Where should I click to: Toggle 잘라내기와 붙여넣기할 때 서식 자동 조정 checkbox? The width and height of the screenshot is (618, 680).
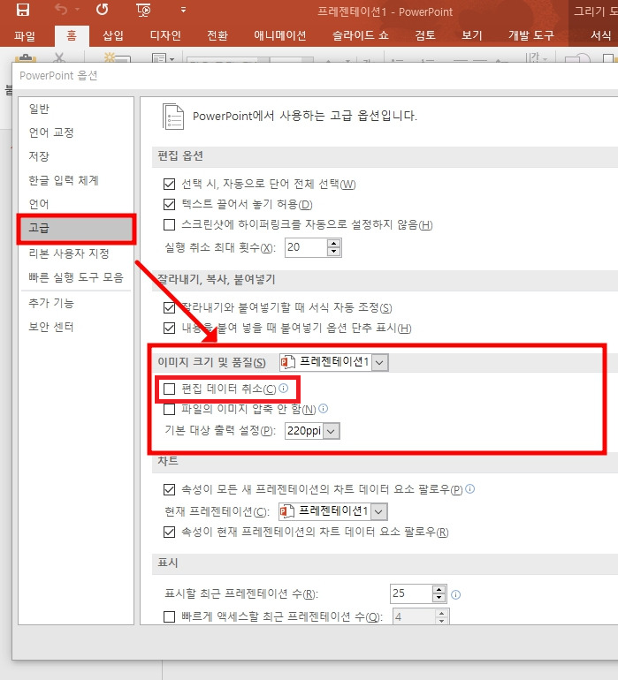pyautogui.click(x=170, y=308)
